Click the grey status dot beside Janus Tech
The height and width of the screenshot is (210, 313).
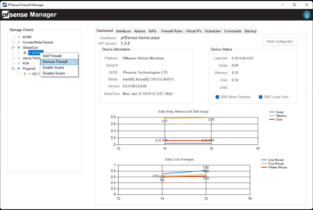click(19, 58)
